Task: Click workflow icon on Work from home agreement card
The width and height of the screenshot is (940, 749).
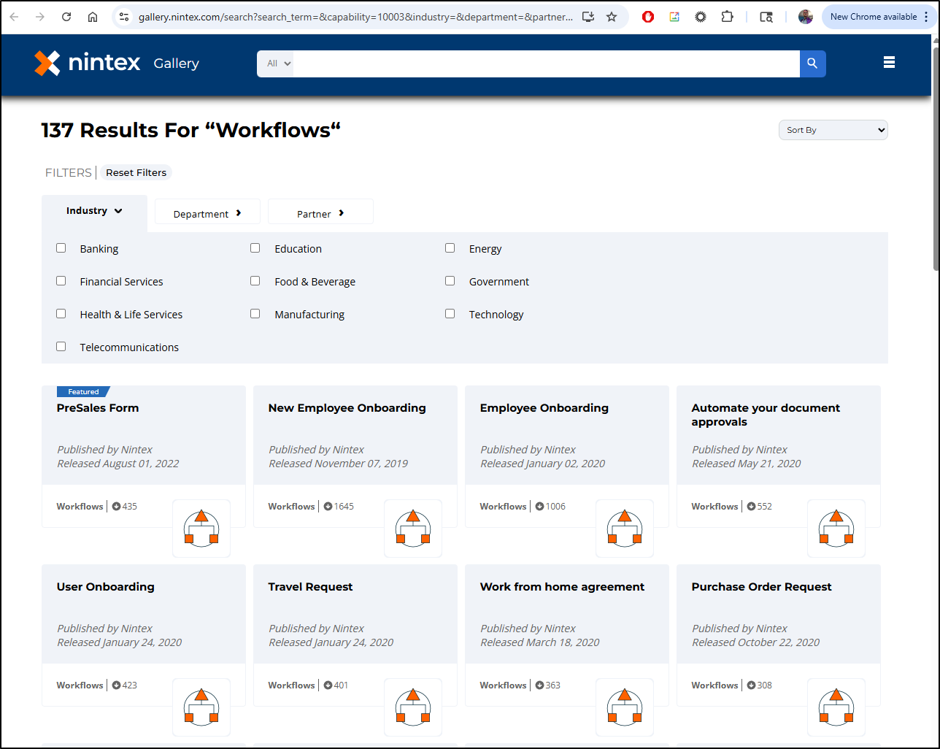Action: click(625, 707)
